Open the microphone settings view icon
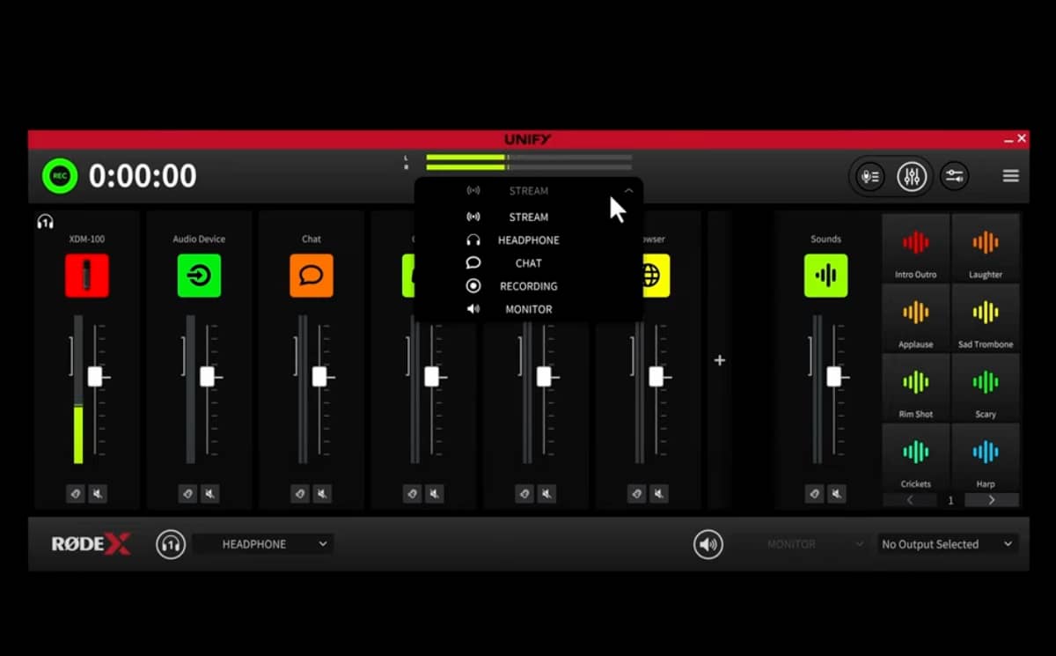 [x=869, y=176]
